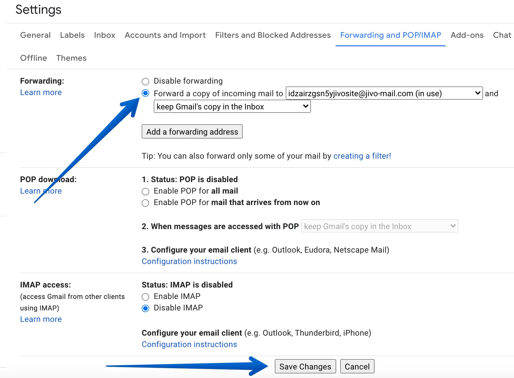This screenshot has height=378, width=514.
Task: Open the When messages are accessed with POP dropdown
Action: 379,226
